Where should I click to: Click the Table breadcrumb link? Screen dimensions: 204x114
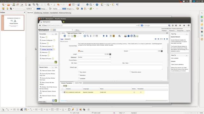62,39
